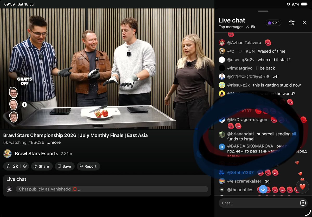
Task: Focus the Chat... message input field
Action: (x=263, y=203)
